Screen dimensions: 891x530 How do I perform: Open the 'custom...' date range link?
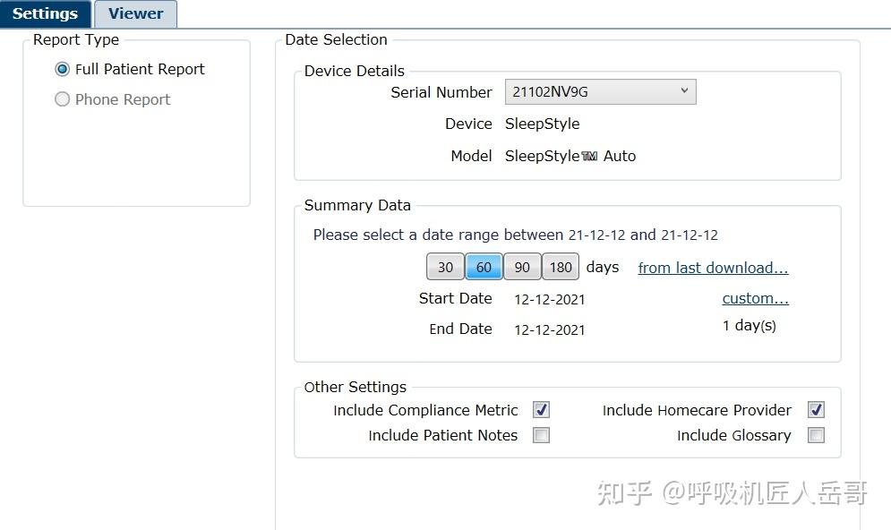755,298
